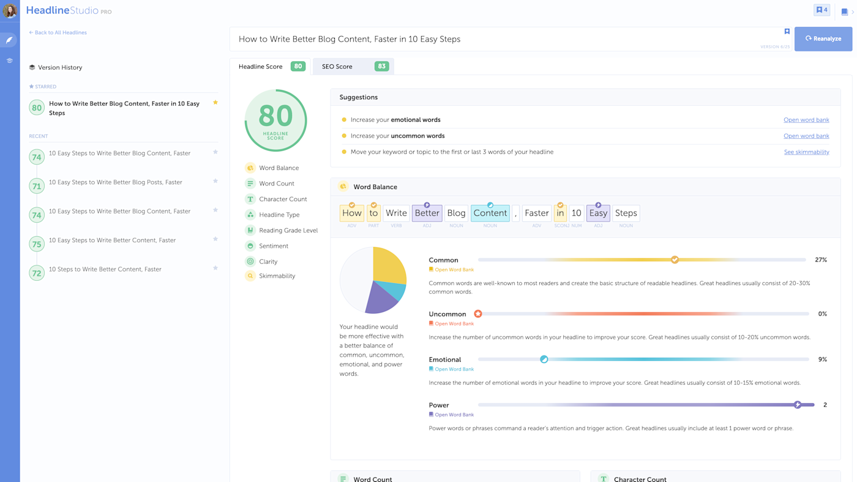Click the pie icon in Word Balance header
This screenshot has height=482, width=857.
(343, 187)
